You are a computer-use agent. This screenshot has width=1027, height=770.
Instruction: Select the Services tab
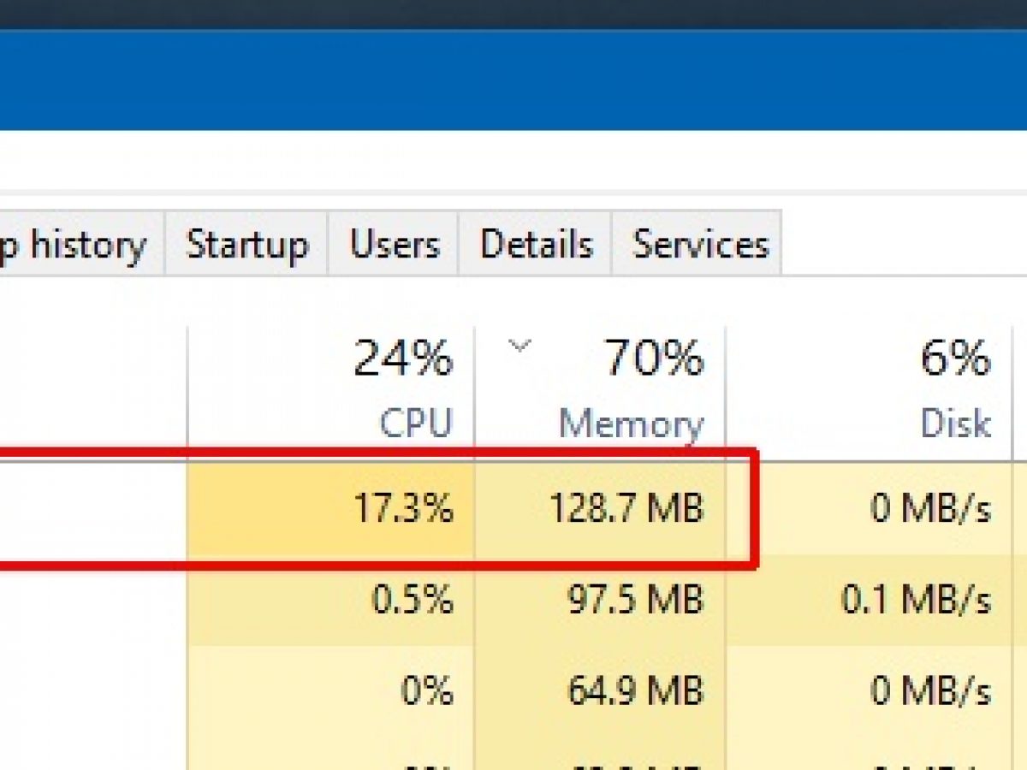pyautogui.click(x=699, y=246)
